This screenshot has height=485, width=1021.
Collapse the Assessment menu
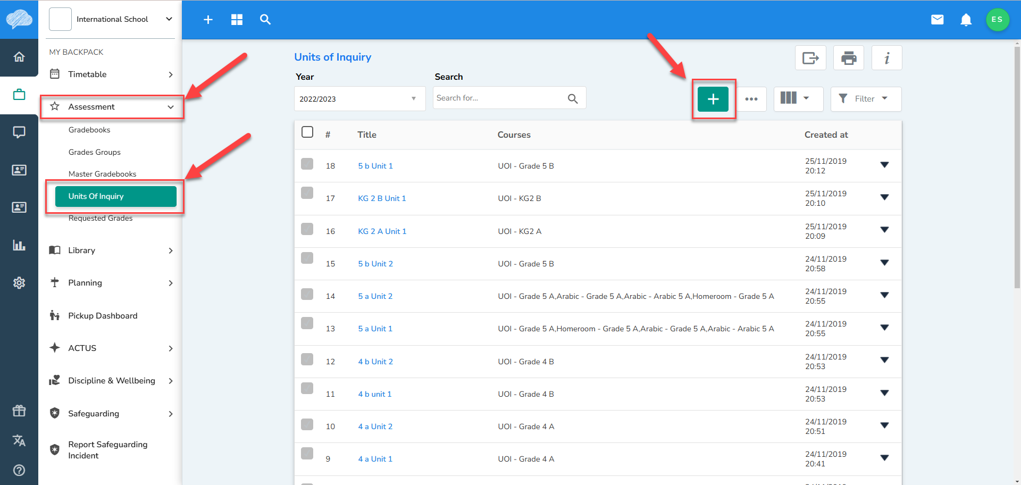pyautogui.click(x=112, y=107)
